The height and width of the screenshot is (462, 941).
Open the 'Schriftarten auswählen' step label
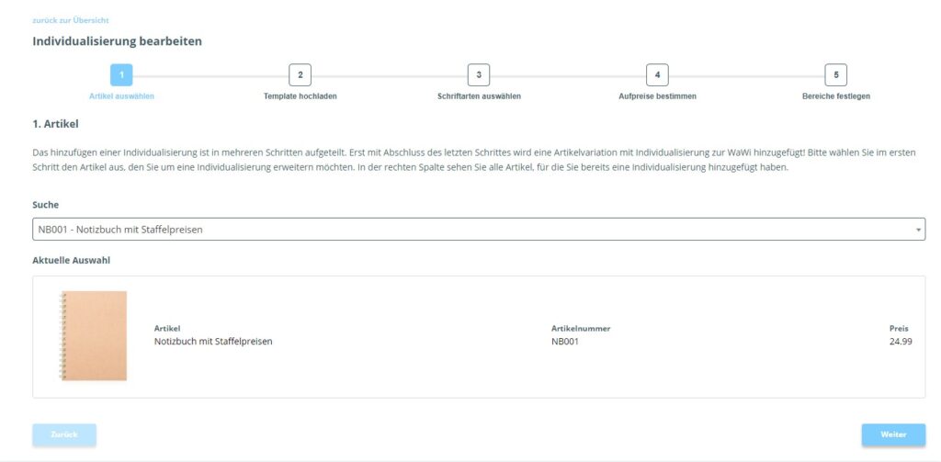(x=479, y=96)
